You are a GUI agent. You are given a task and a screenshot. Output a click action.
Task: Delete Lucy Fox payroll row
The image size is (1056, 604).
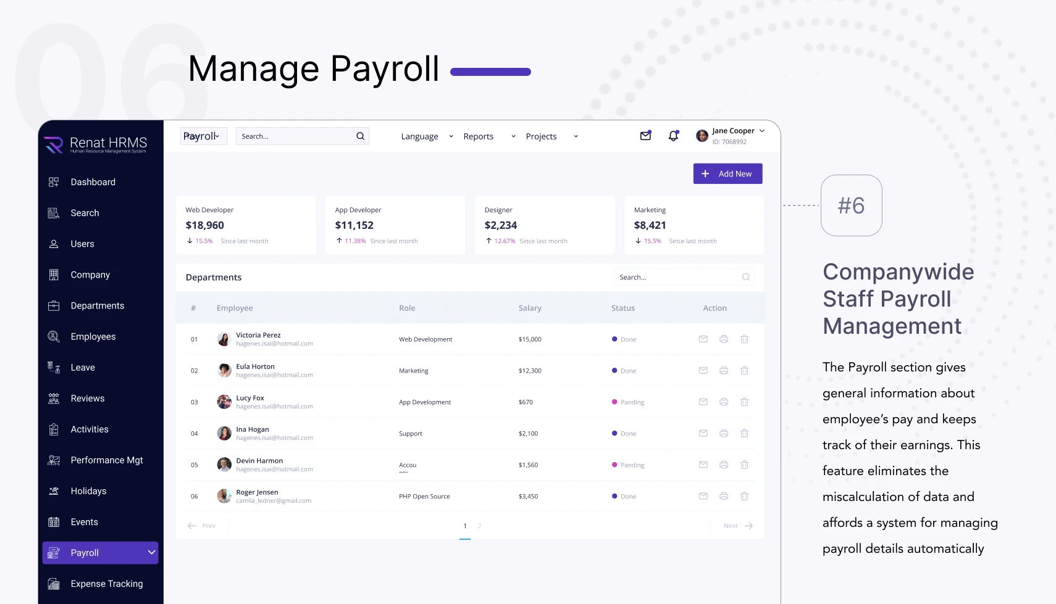(x=745, y=402)
